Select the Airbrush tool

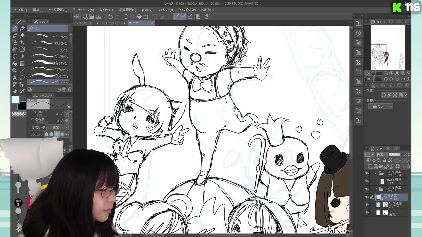point(15,42)
